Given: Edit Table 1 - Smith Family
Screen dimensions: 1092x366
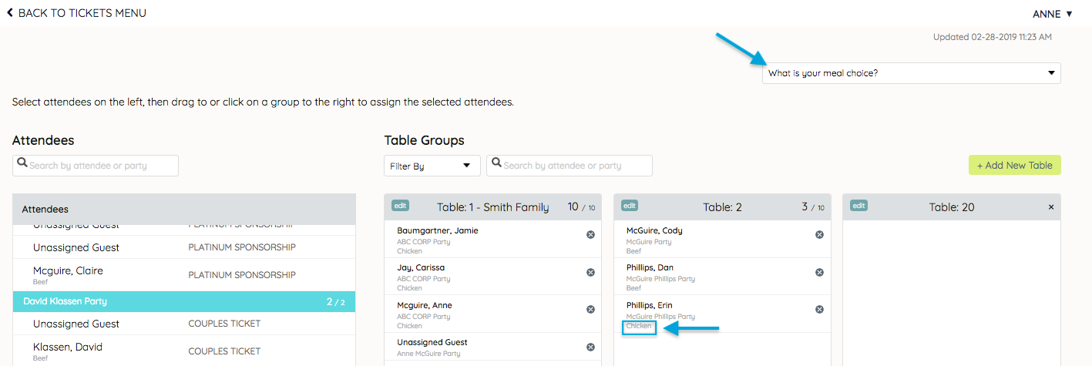Looking at the screenshot, I should [x=400, y=206].
